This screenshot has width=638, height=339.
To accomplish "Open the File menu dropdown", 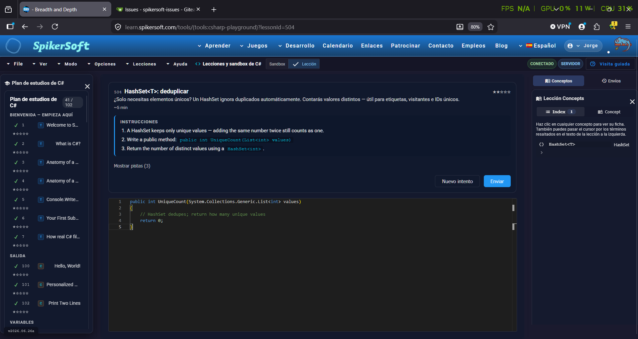I will tap(15, 64).
